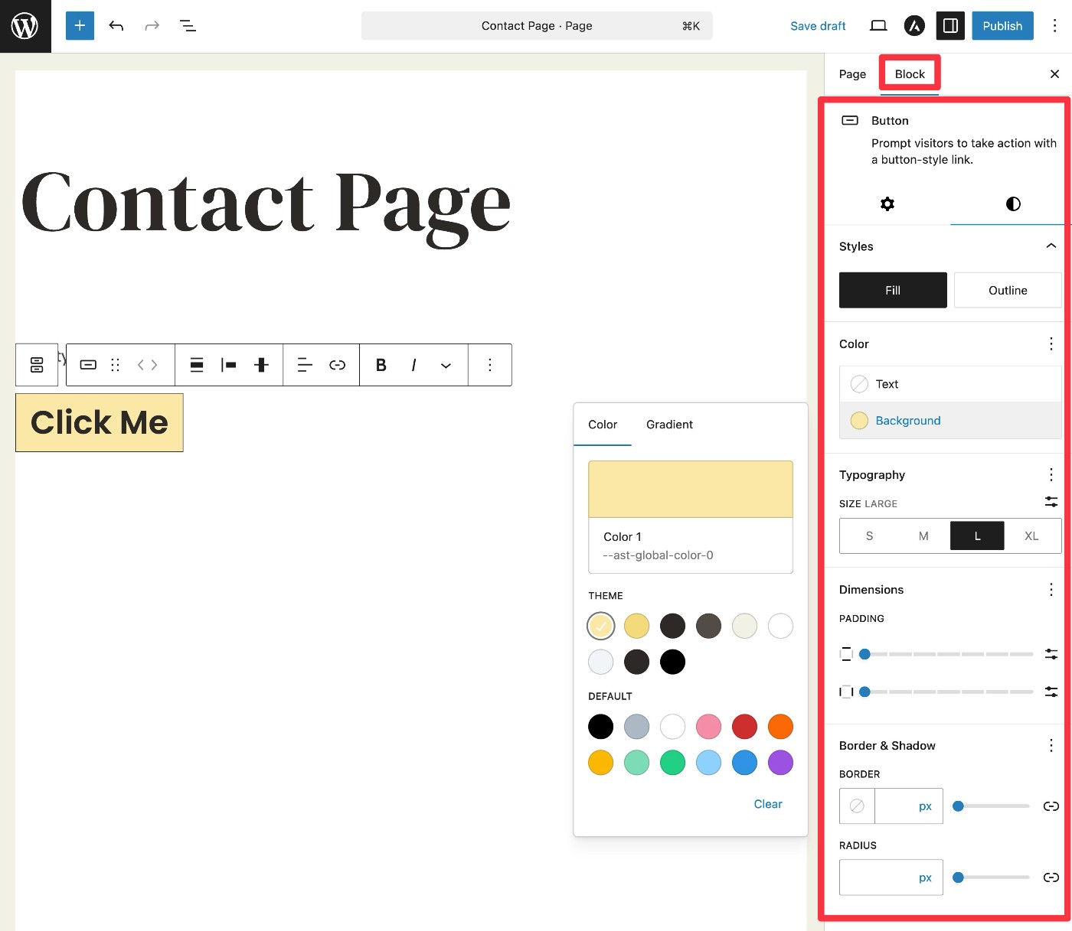Apply italic formatting to button text

point(413,365)
